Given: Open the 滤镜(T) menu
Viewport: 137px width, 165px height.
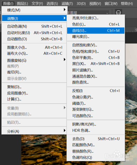Looking at the screenshot, I should (x=67, y=4).
